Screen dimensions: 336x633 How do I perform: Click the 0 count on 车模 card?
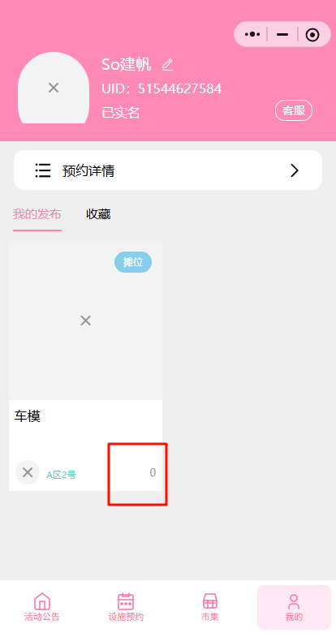coord(153,472)
